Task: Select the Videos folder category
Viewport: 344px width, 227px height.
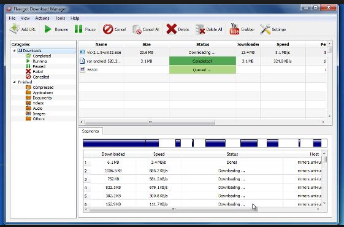Action: (38, 103)
